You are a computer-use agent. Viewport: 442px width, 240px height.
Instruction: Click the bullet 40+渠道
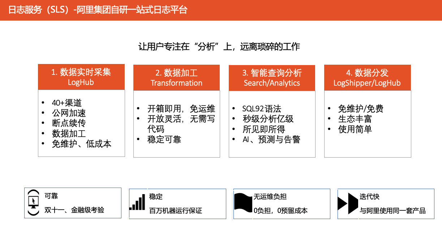tap(66, 103)
